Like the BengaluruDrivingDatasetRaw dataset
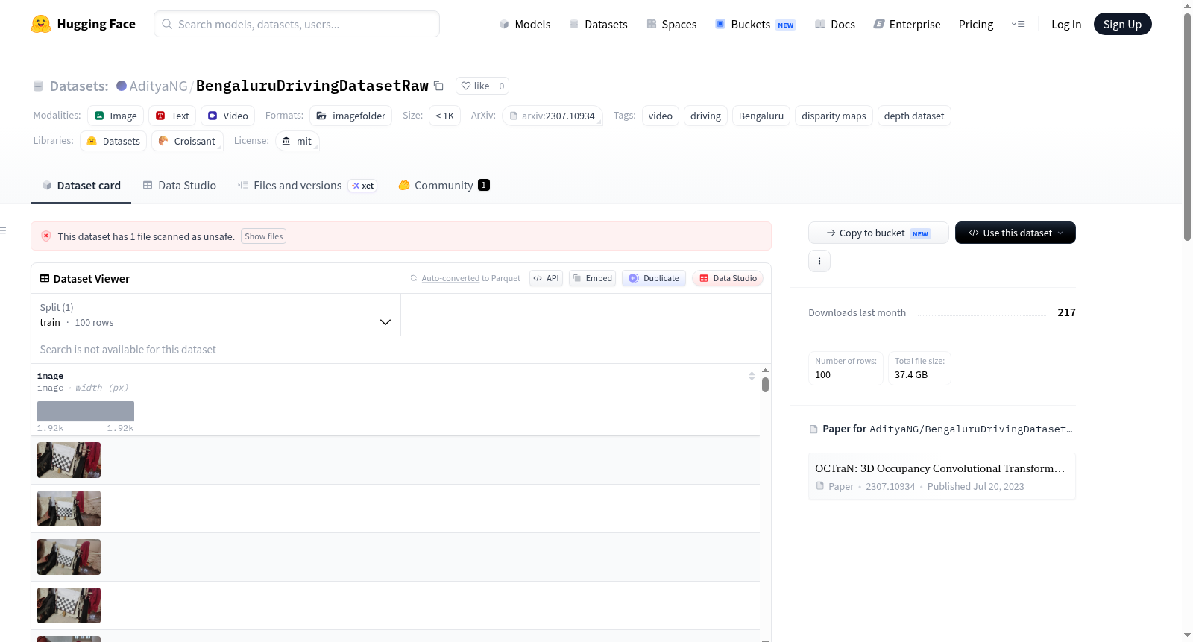The height and width of the screenshot is (642, 1193). (475, 86)
